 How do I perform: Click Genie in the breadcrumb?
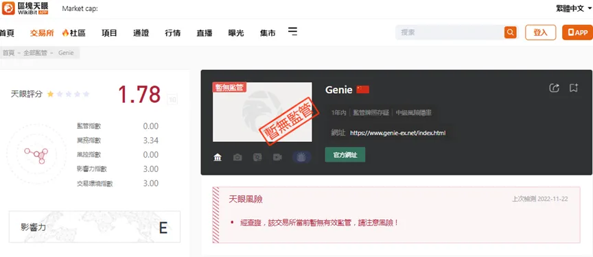point(66,53)
